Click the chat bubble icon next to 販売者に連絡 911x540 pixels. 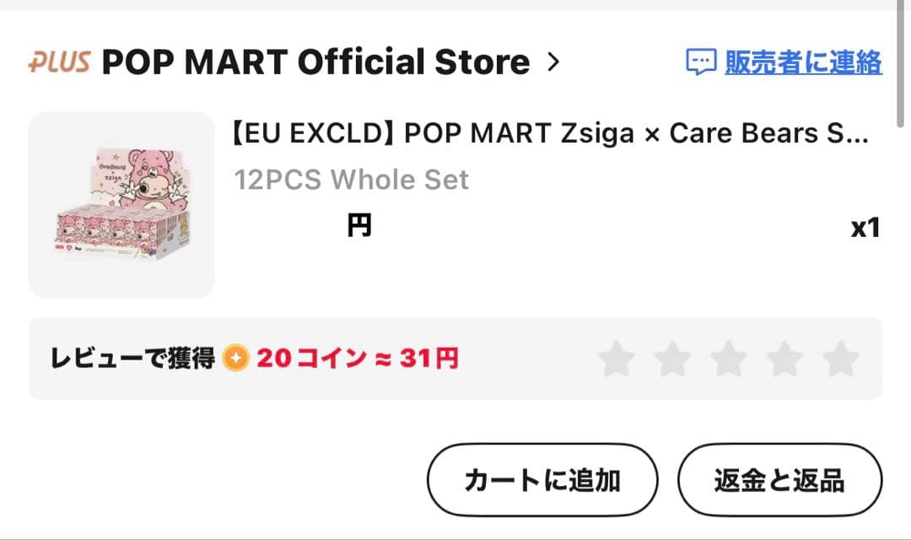[x=700, y=62]
